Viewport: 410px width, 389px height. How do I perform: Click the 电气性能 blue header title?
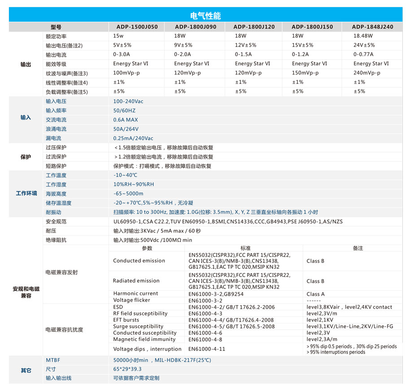click(x=205, y=16)
